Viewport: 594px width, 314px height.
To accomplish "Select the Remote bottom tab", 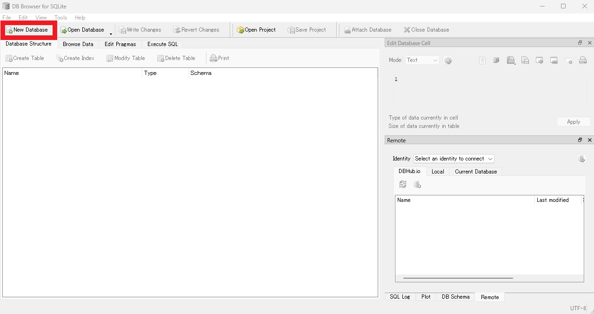I will (490, 297).
